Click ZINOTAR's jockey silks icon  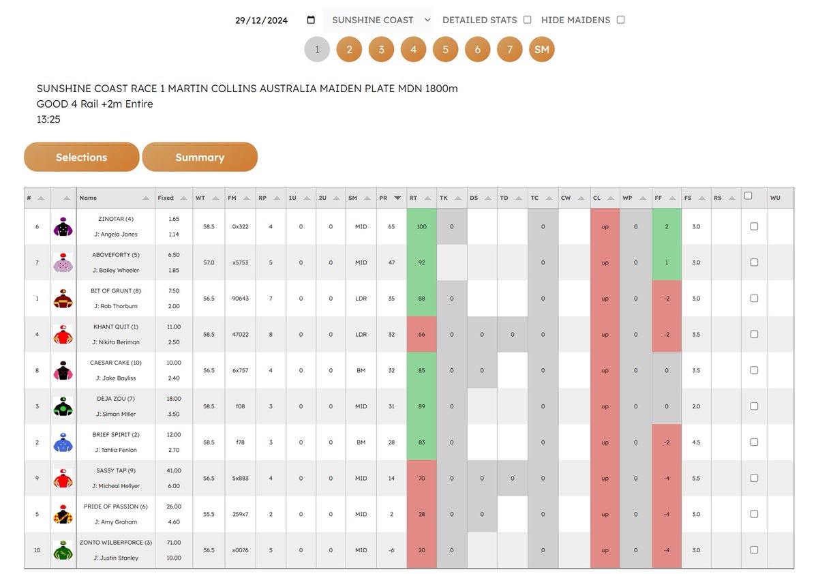click(x=63, y=226)
